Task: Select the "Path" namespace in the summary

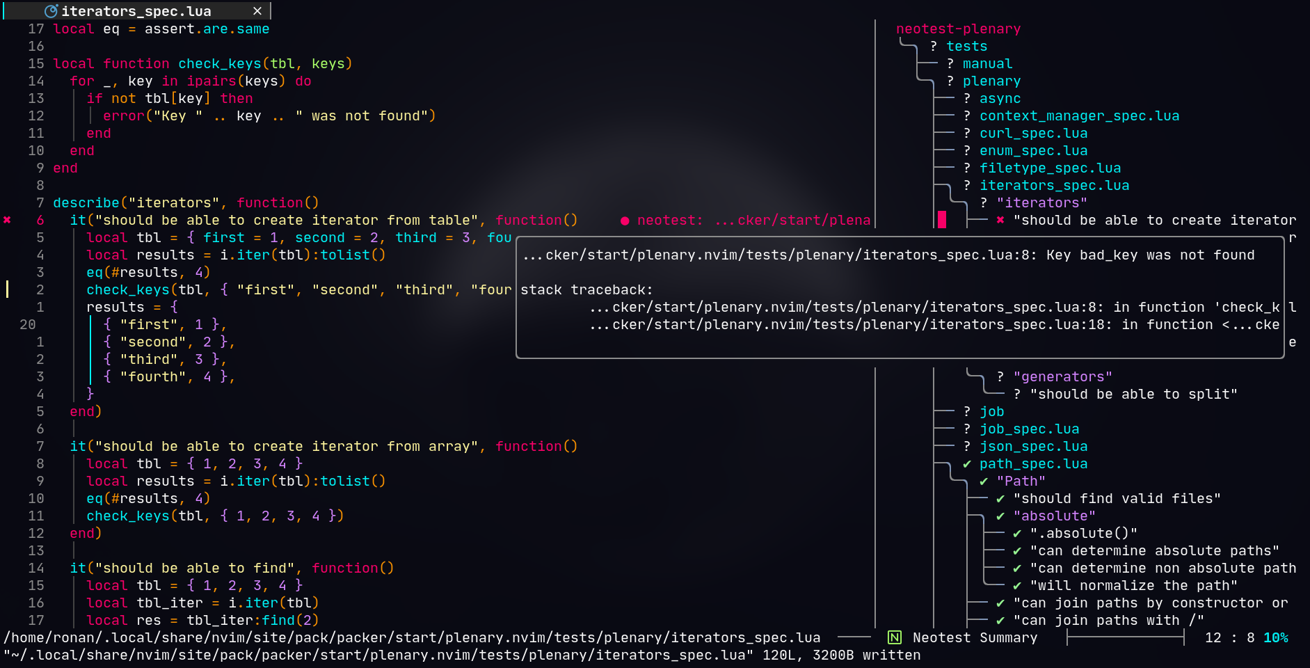Action: click(x=1021, y=481)
